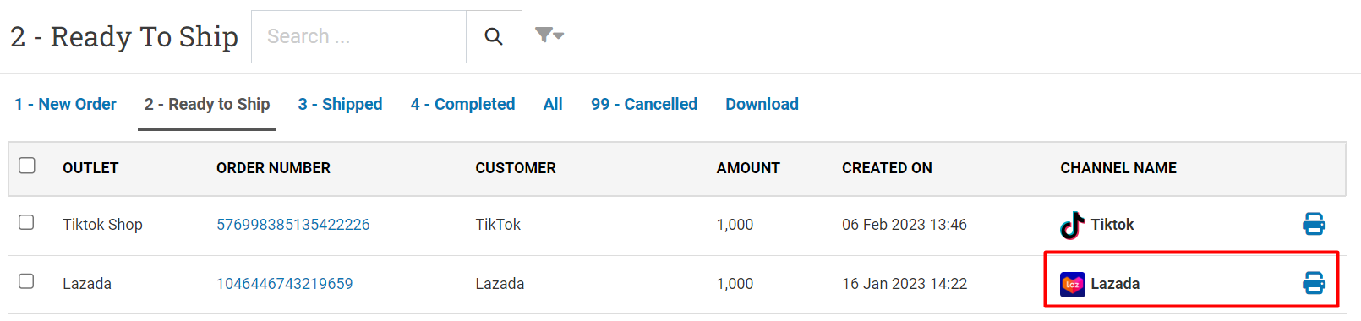The height and width of the screenshot is (321, 1361).
Task: Print the Lazada order
Action: coord(1314,283)
